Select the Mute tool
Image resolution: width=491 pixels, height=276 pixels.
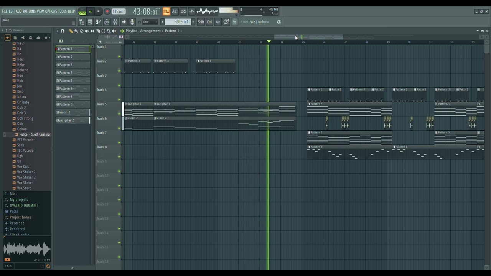pos(87,31)
